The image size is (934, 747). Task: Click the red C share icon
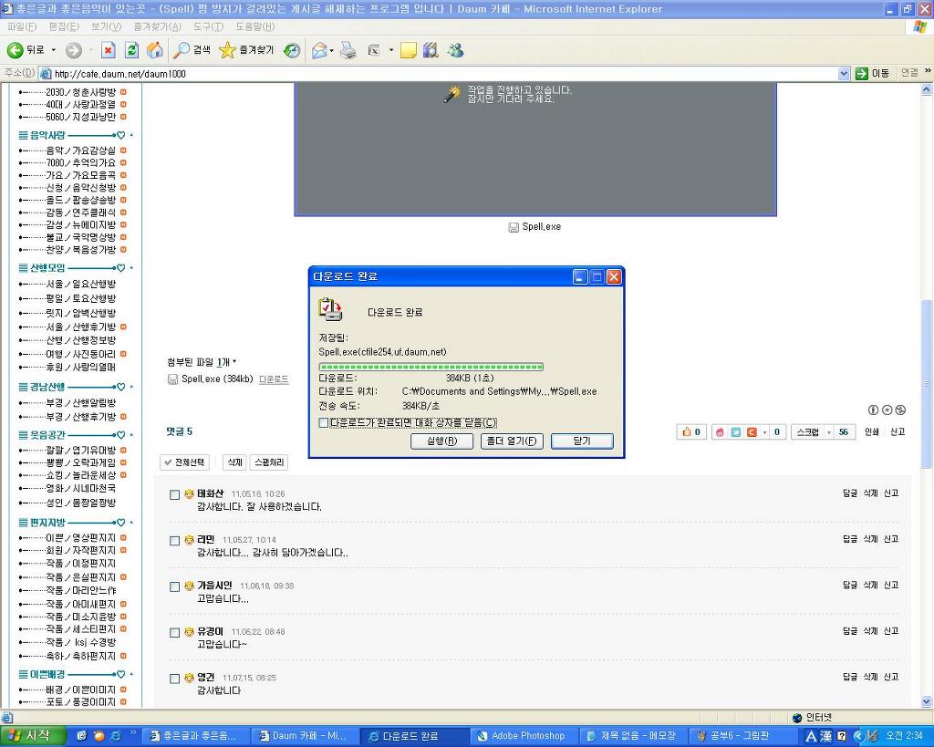752,432
